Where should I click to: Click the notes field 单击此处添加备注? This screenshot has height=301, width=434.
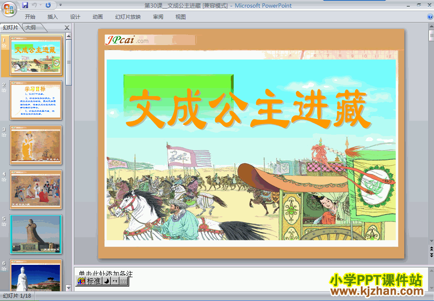click(251, 279)
